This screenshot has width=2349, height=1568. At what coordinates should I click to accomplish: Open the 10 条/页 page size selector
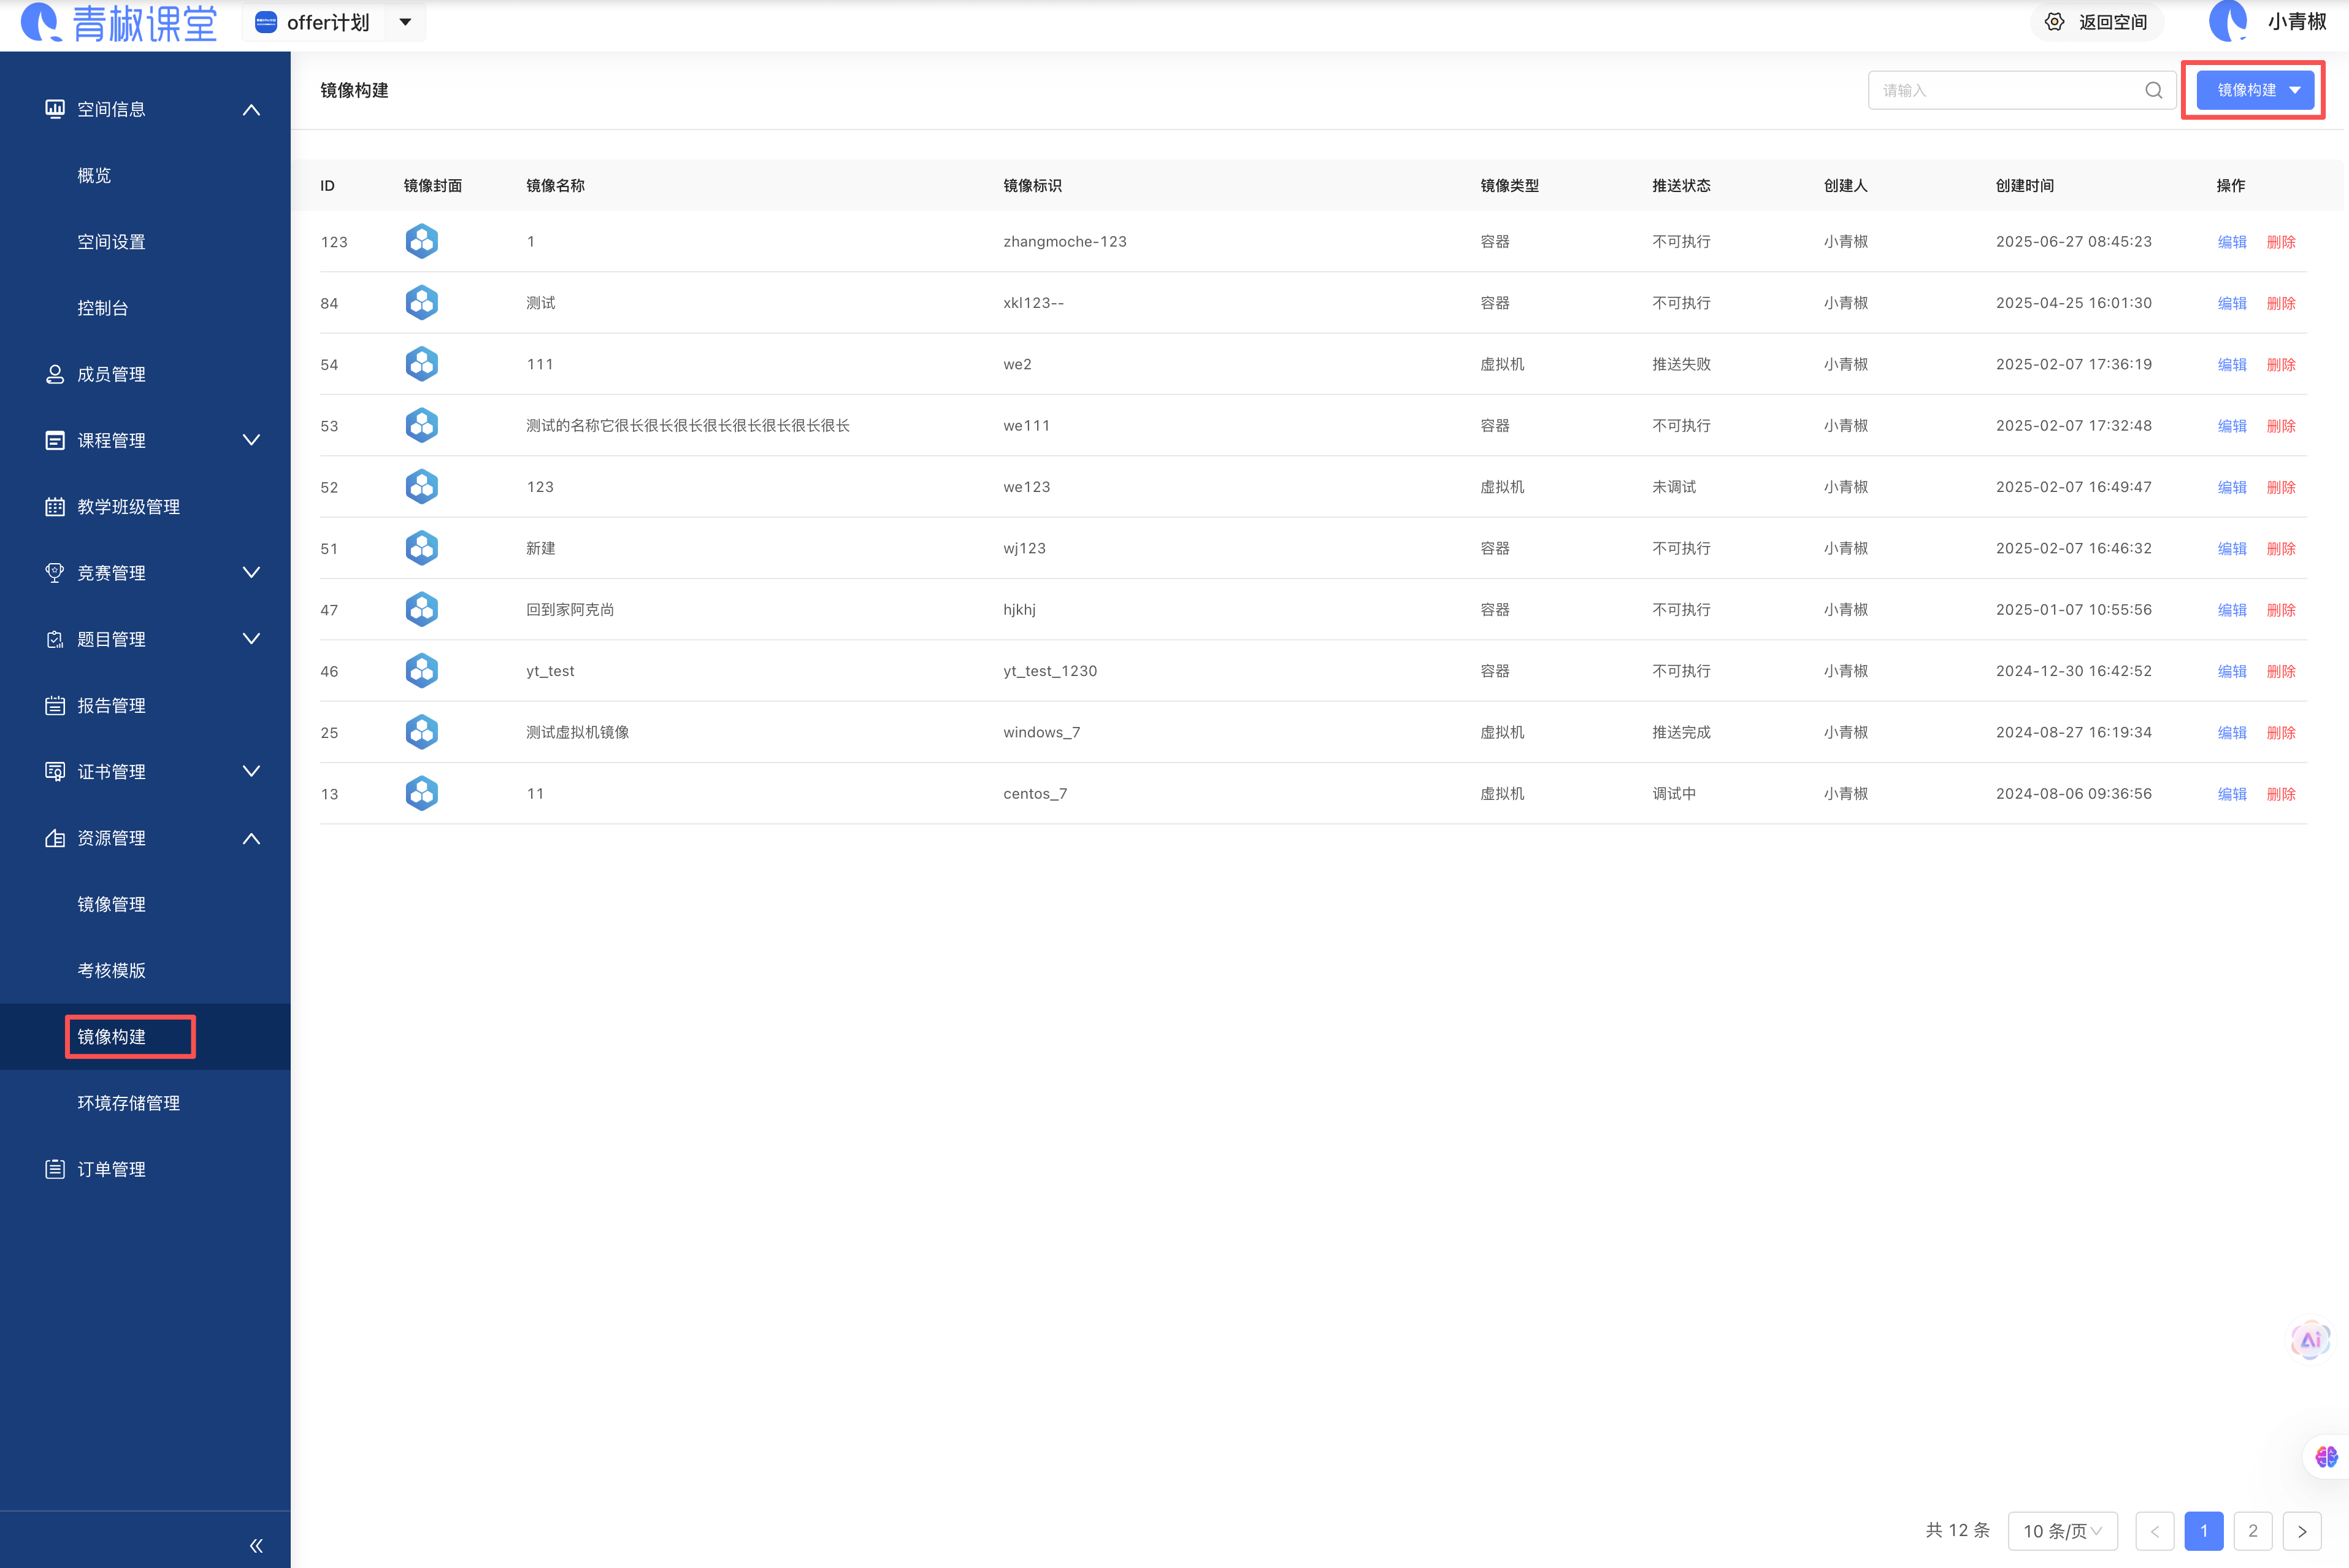pos(2062,1531)
